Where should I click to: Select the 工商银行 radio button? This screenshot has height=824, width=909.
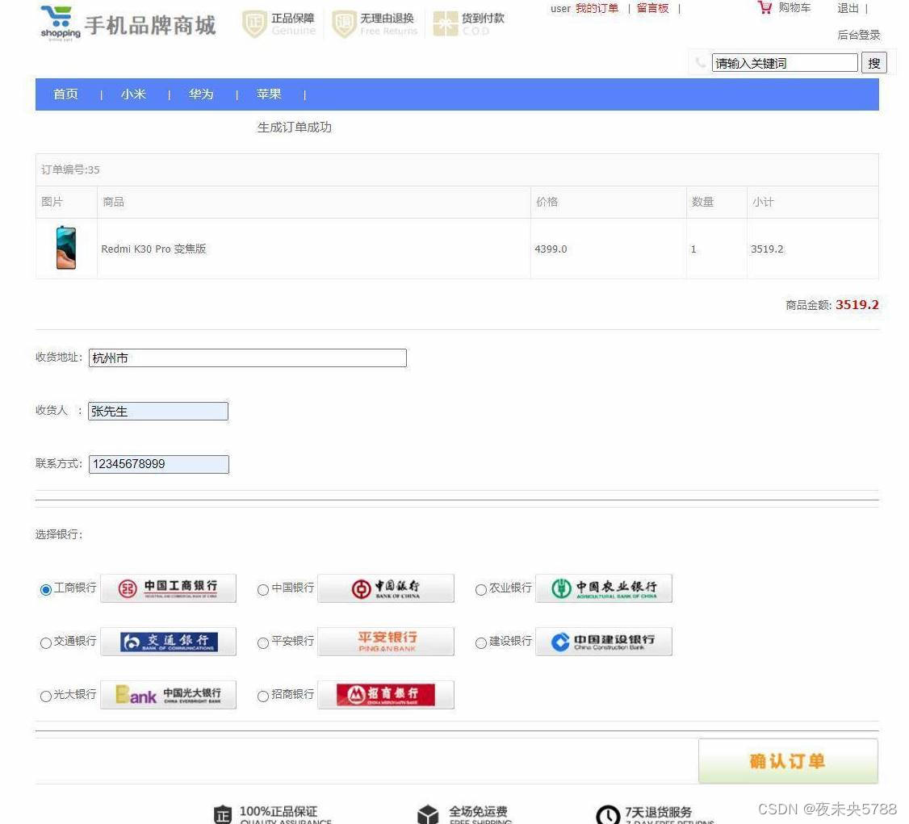46,590
